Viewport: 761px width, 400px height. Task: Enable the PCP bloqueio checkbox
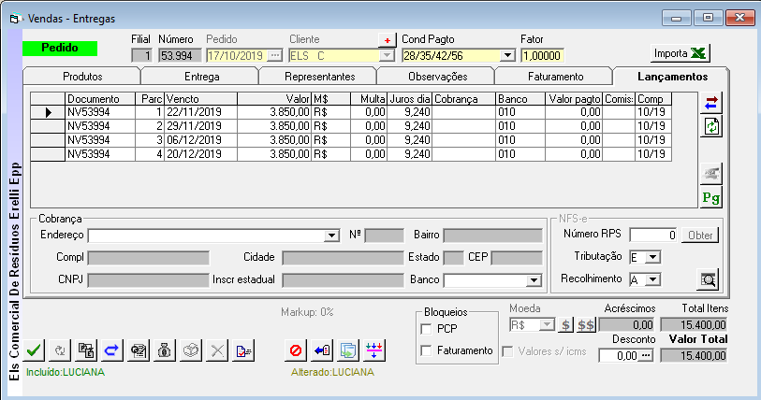pos(427,329)
